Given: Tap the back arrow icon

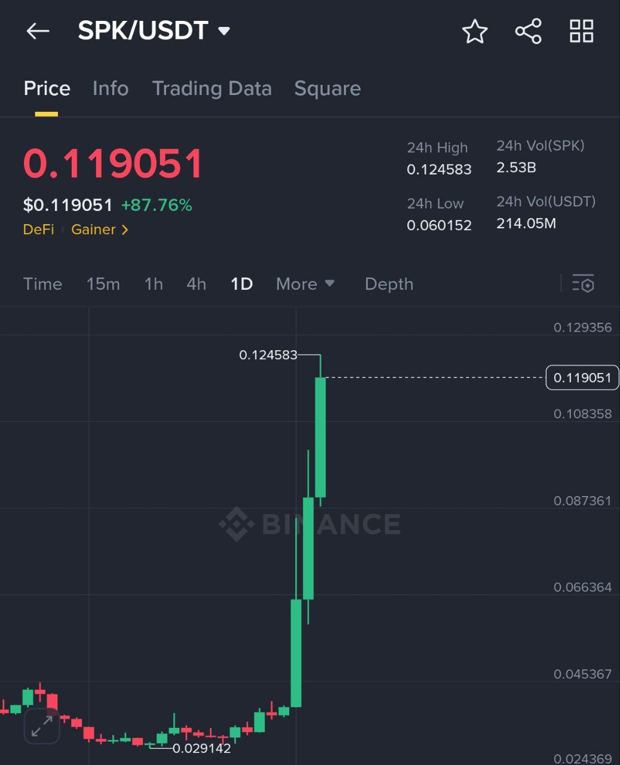Looking at the screenshot, I should point(38,31).
